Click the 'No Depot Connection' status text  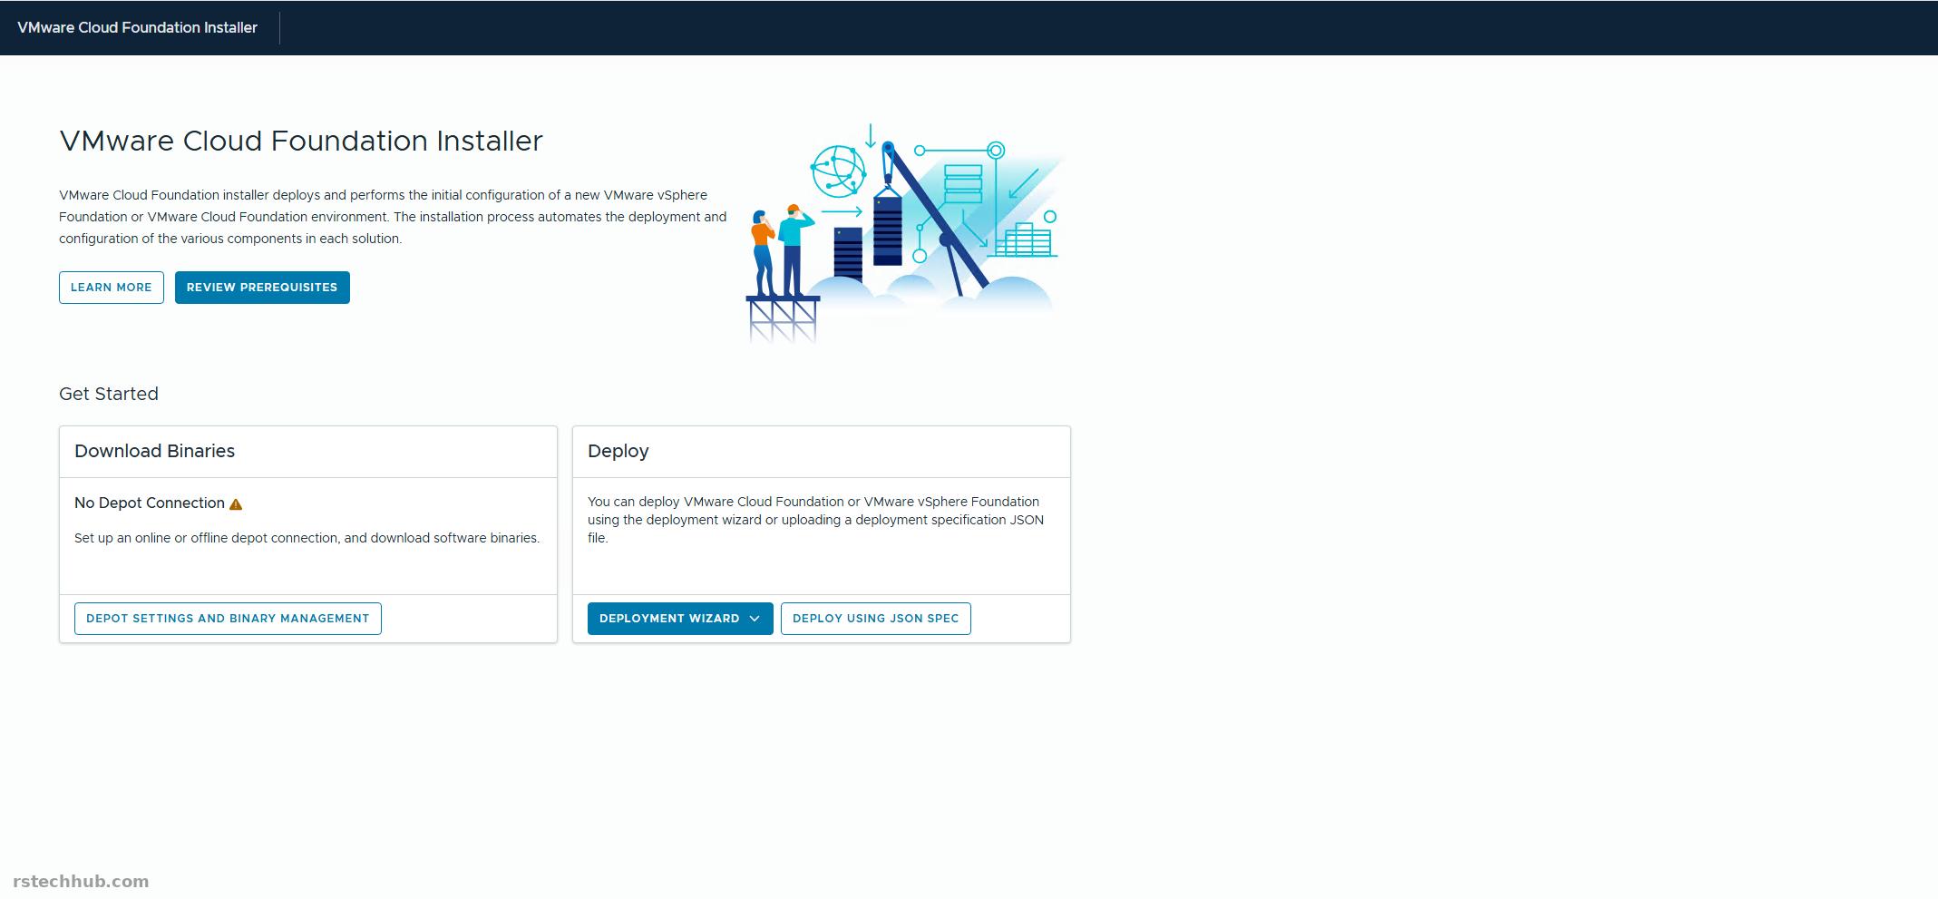(x=150, y=503)
